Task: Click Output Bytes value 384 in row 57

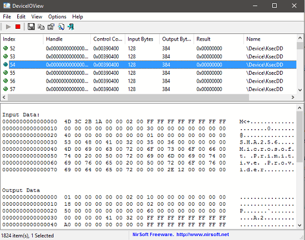Action: pyautogui.click(x=166, y=89)
